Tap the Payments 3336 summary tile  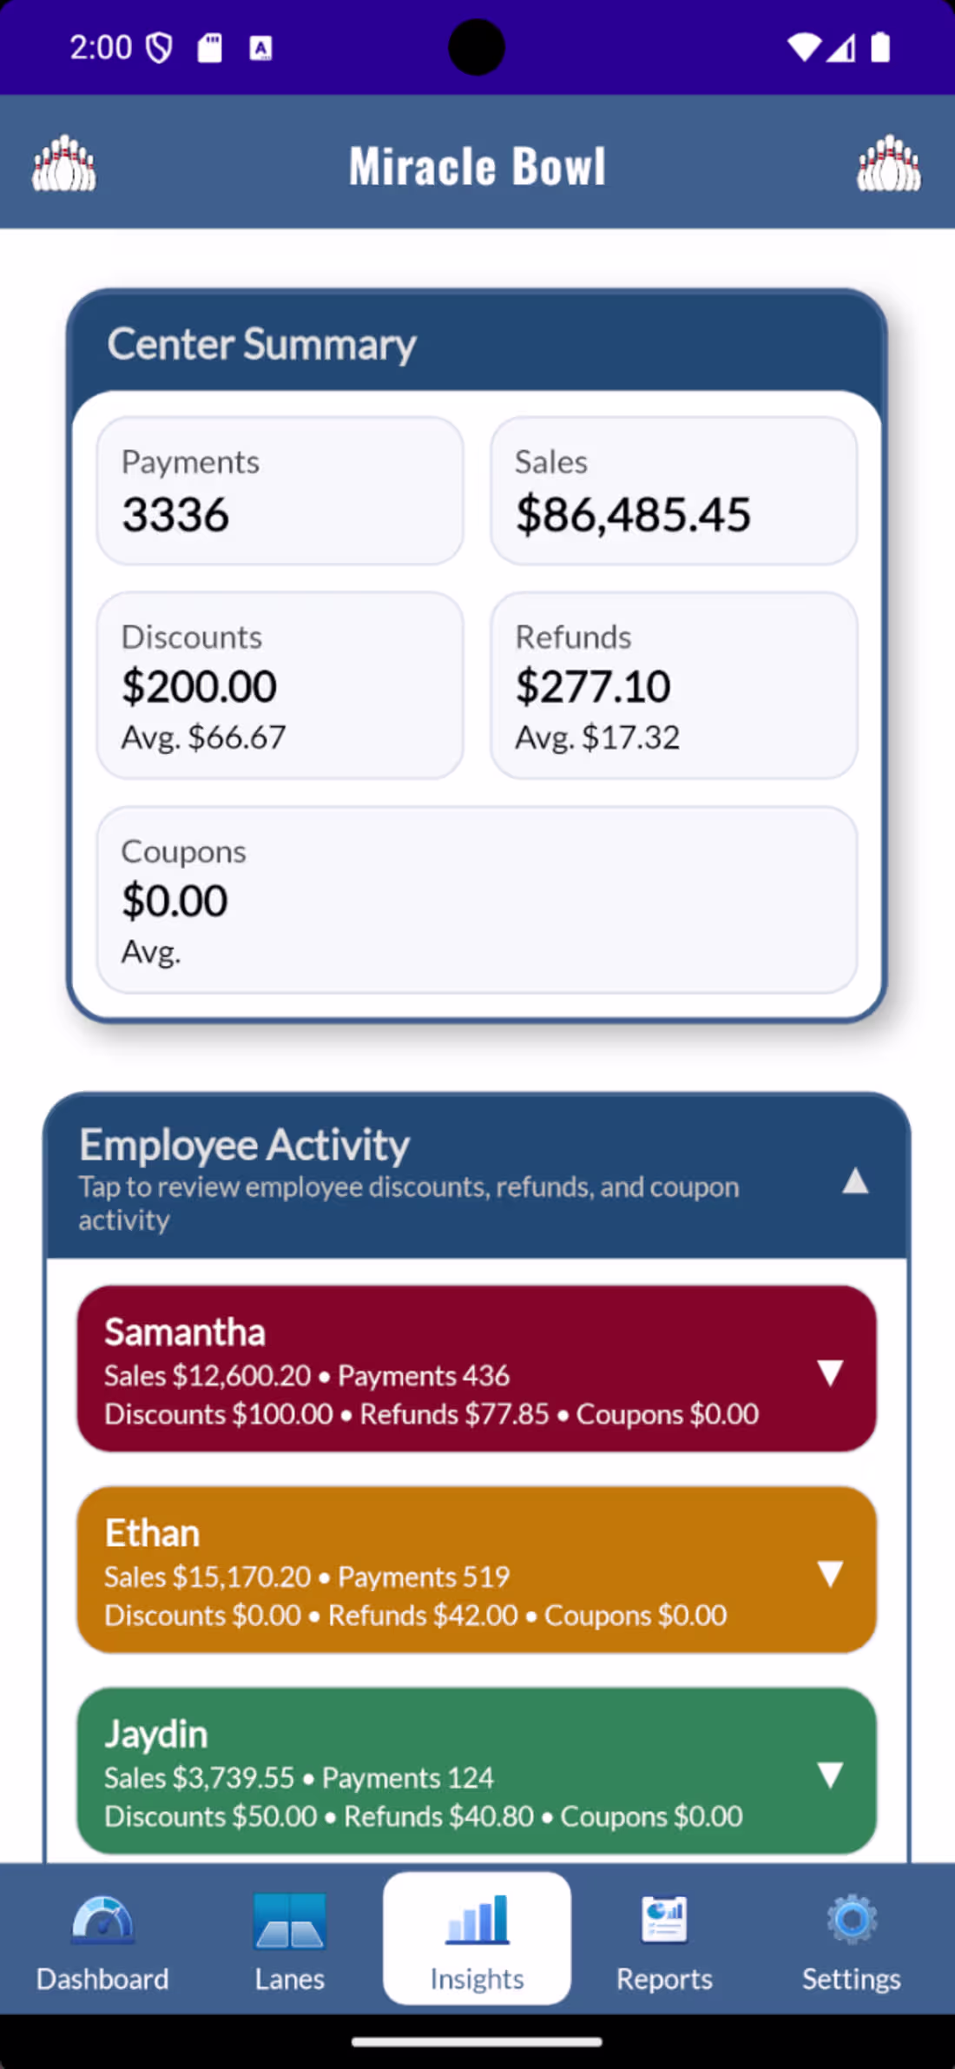pyautogui.click(x=280, y=491)
